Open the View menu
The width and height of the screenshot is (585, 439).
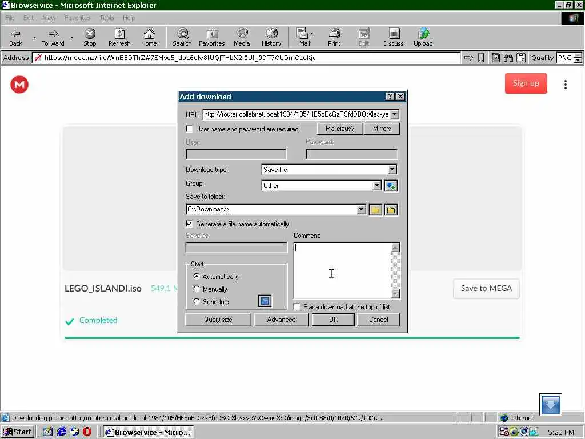(49, 18)
